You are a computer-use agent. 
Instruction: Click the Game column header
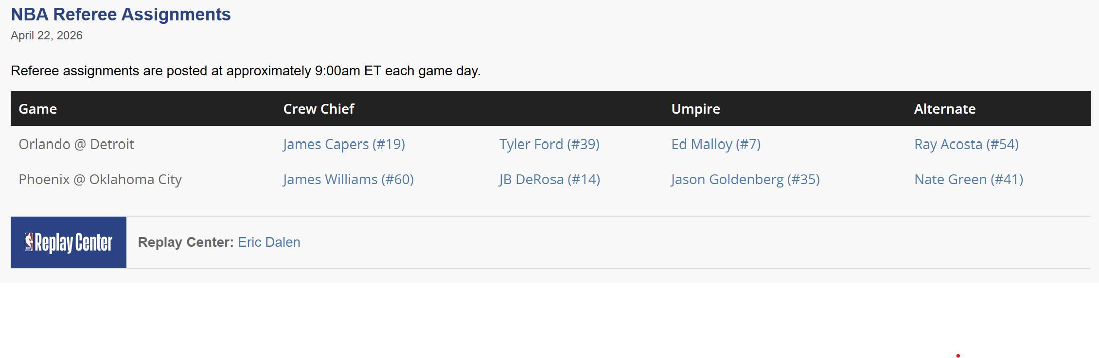click(x=37, y=109)
